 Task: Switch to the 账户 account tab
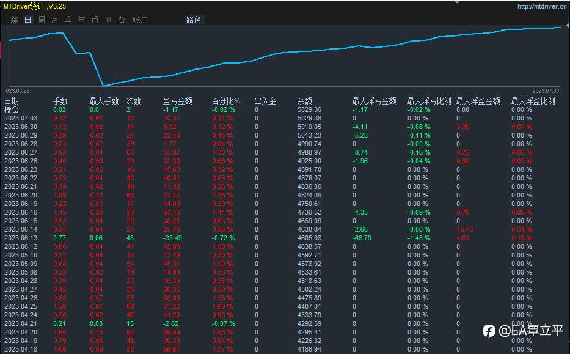140,20
